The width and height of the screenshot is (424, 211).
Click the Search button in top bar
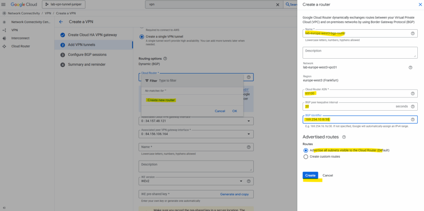pyautogui.click(x=290, y=5)
